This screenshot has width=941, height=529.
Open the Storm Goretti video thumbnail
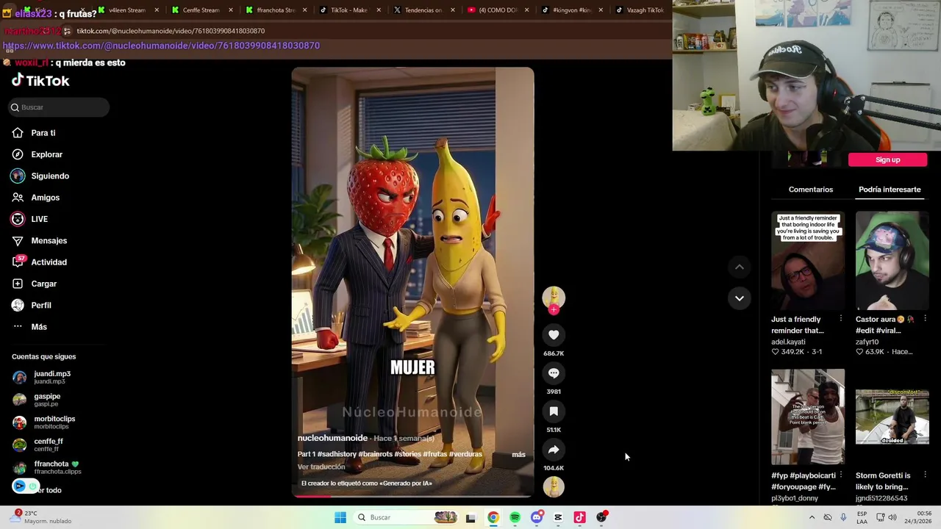point(892,417)
